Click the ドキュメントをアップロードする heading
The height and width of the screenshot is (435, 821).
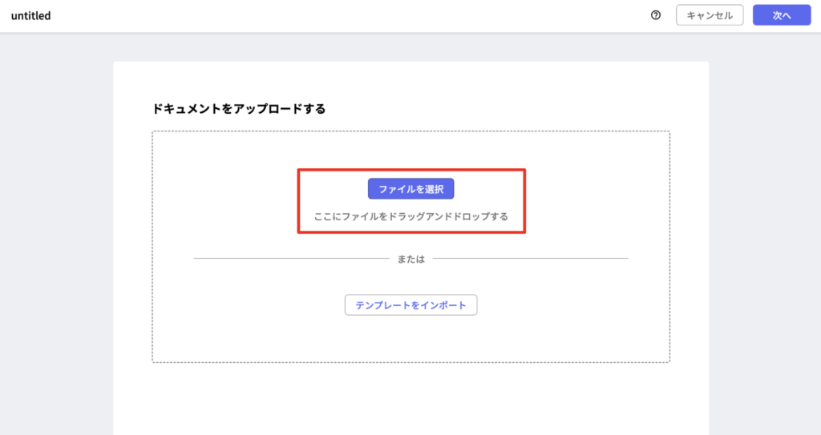[239, 109]
